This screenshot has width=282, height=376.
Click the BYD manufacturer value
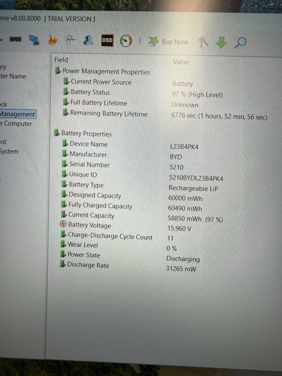pyautogui.click(x=176, y=157)
